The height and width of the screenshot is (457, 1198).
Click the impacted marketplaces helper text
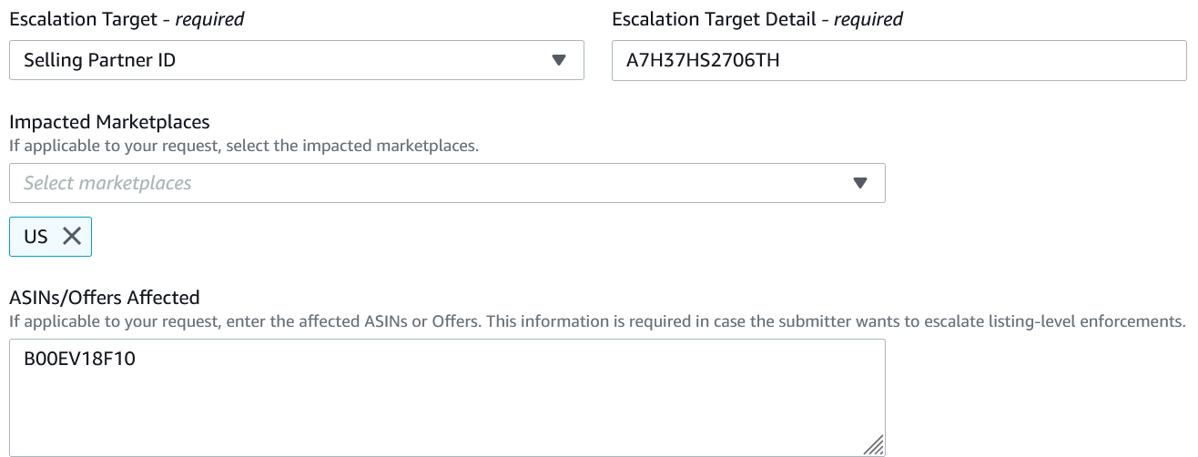tap(243, 144)
